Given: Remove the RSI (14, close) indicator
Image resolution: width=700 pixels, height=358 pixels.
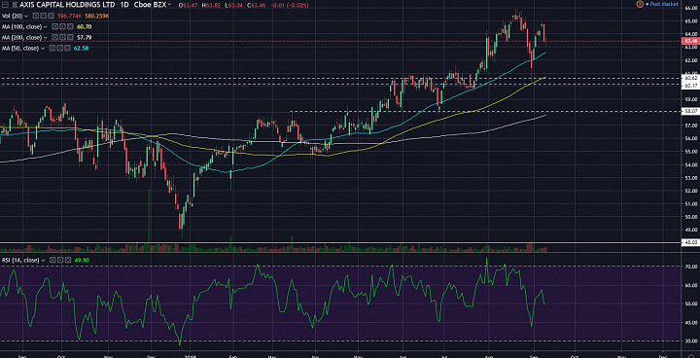Looking at the screenshot, I should [x=68, y=260].
